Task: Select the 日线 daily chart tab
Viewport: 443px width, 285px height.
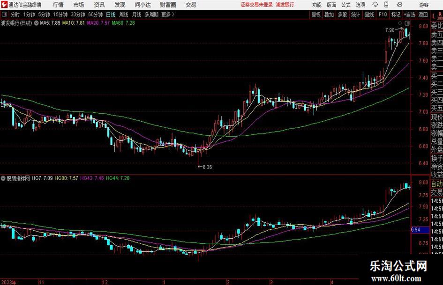Action: (111, 15)
